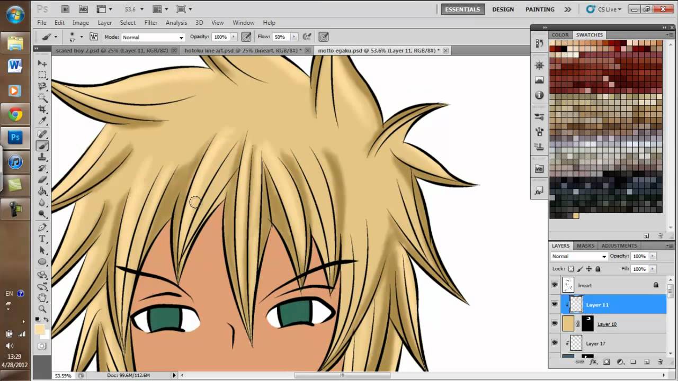Select the Horizontal Type tool
The image size is (678, 381).
point(42,239)
